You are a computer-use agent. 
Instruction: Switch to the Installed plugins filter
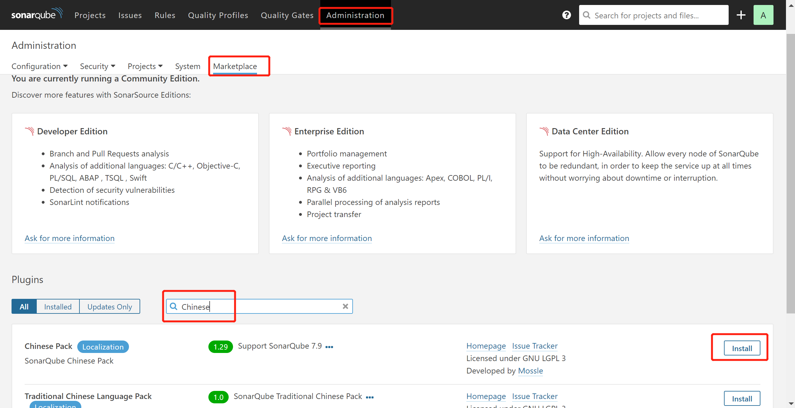click(58, 306)
